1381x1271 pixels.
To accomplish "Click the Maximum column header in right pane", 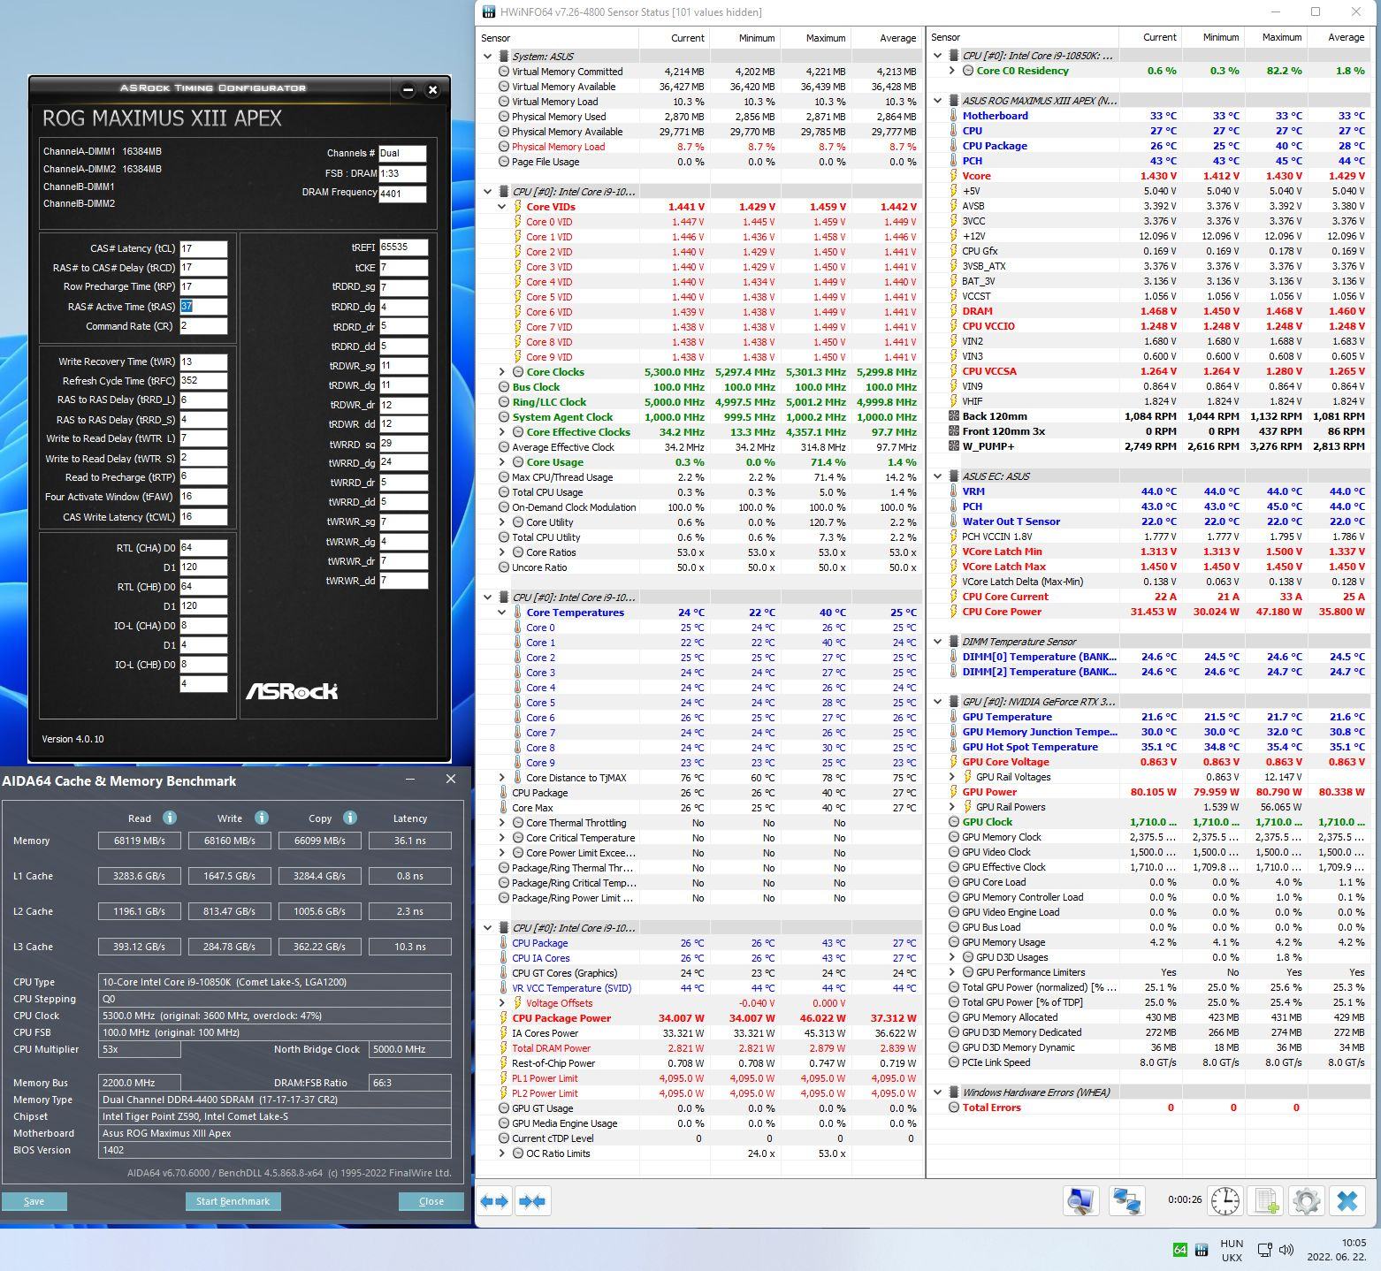I will pos(1275,37).
